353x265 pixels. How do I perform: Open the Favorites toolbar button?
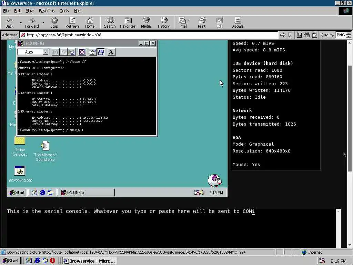coord(128,22)
